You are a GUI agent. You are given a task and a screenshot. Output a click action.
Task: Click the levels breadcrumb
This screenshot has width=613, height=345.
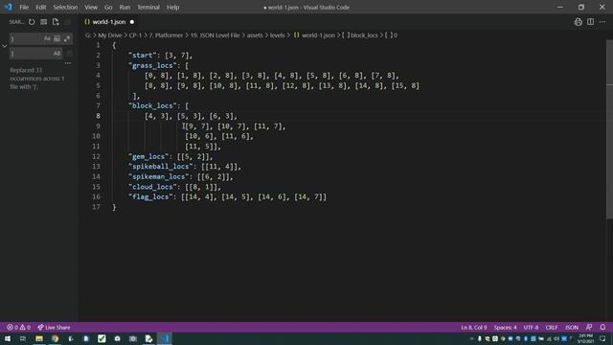click(x=277, y=35)
